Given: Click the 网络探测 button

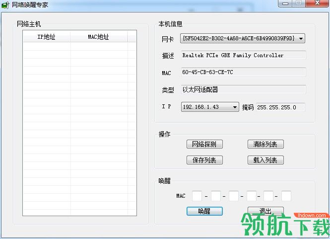Looking at the screenshot, I should coord(204,144).
